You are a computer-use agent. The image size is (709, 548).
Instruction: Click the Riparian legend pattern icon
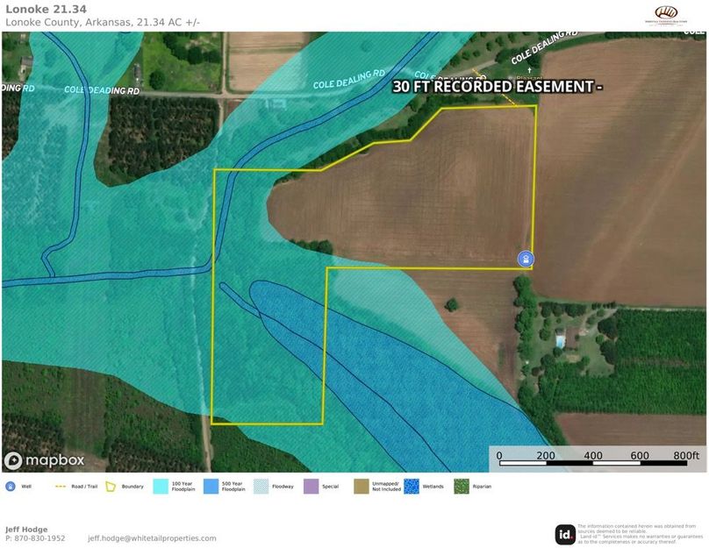462,487
